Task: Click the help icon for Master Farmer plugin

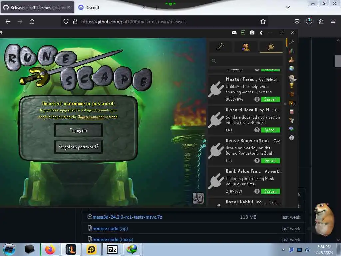Action: (257, 99)
